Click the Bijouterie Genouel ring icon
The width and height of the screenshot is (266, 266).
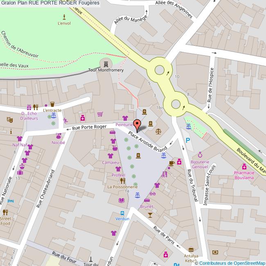(200, 155)
